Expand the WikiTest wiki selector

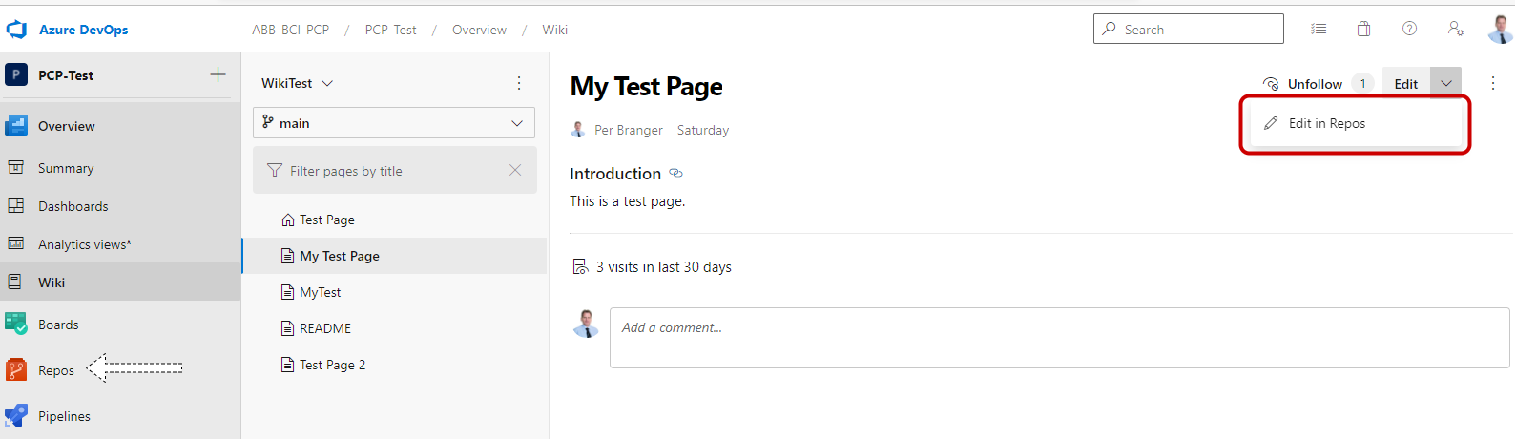coord(298,83)
